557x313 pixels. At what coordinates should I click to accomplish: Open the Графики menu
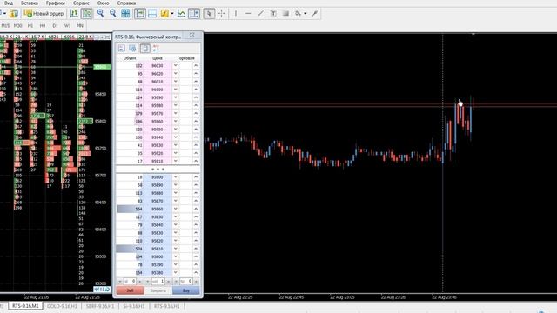click(x=56, y=3)
